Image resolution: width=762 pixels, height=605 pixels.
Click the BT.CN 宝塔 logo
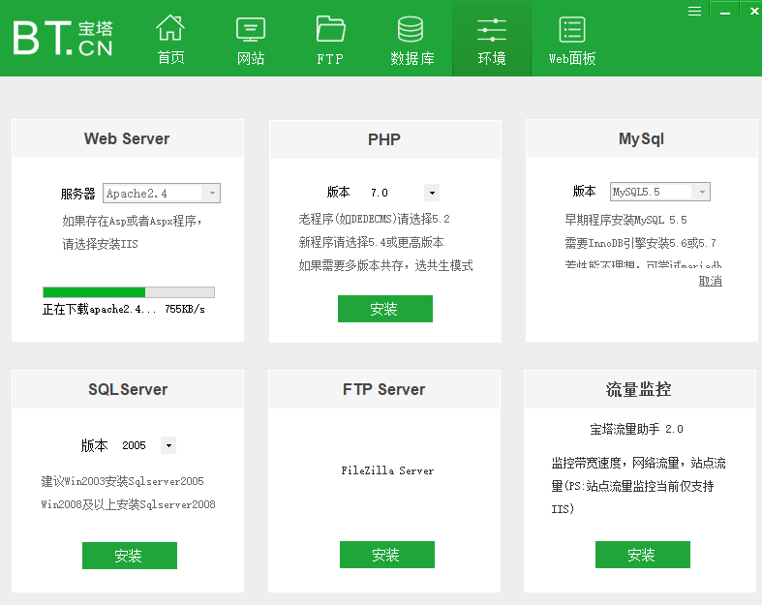click(63, 38)
